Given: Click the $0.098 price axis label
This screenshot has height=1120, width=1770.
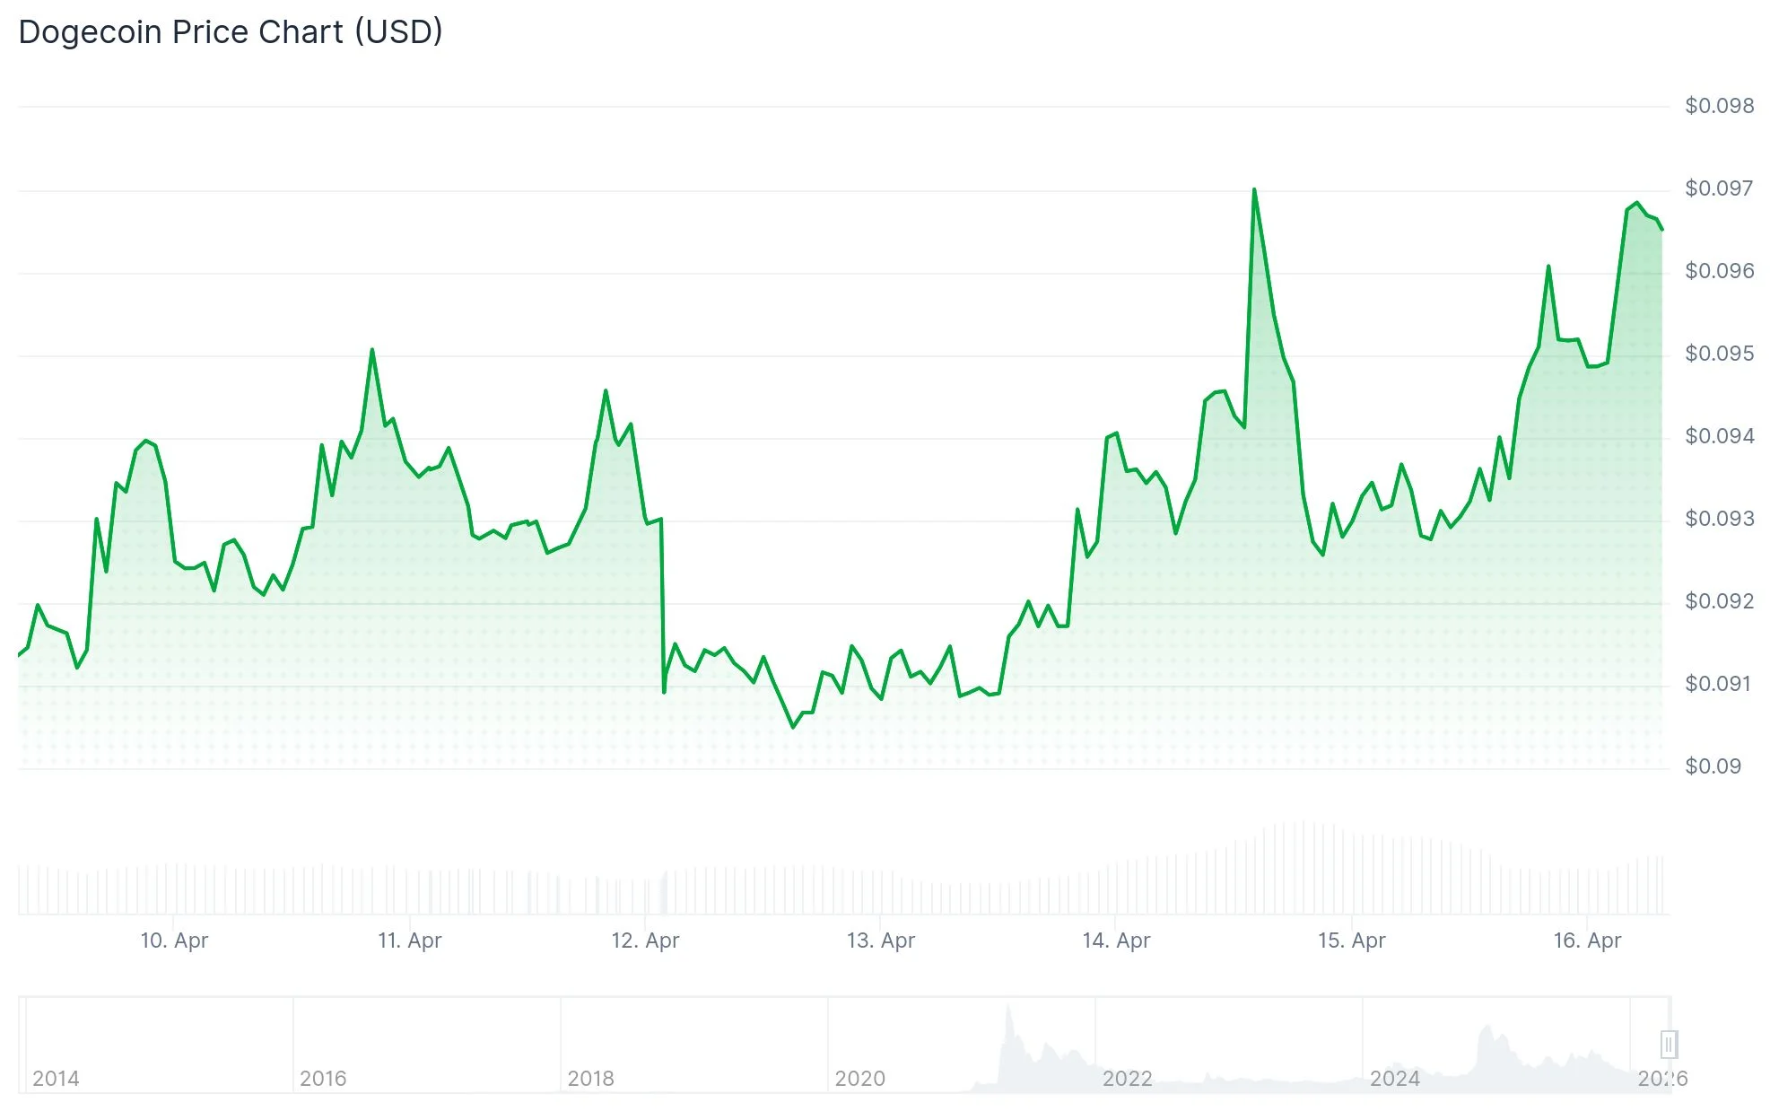Looking at the screenshot, I should click(1719, 106).
